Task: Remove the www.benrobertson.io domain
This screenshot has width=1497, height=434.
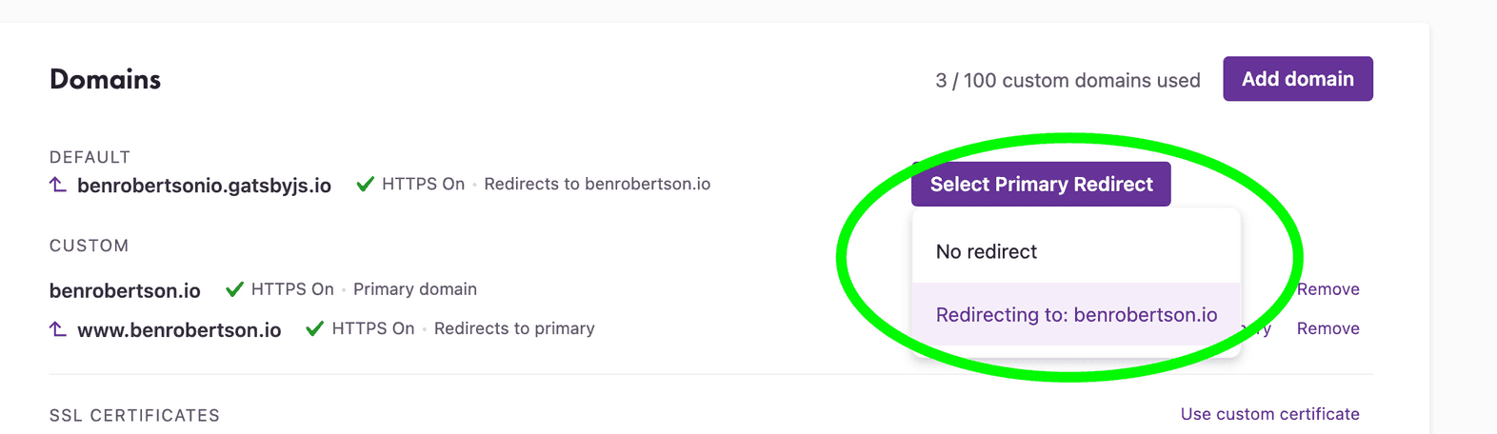Action: (x=1327, y=328)
